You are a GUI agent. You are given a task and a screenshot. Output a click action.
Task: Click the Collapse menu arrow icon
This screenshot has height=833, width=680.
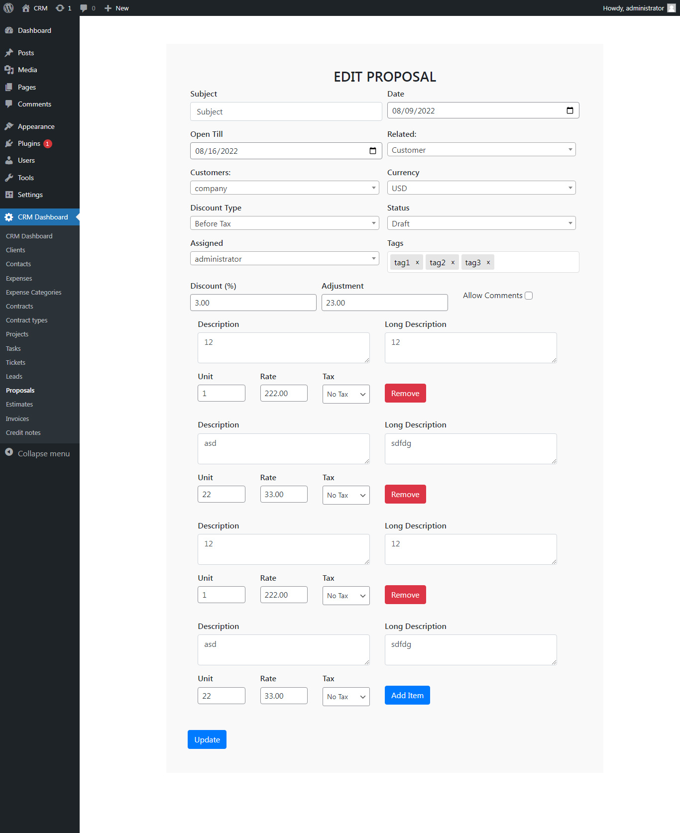tap(9, 452)
